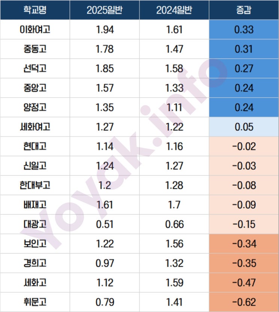Select the 휘문고 school name cell

pyautogui.click(x=35, y=302)
